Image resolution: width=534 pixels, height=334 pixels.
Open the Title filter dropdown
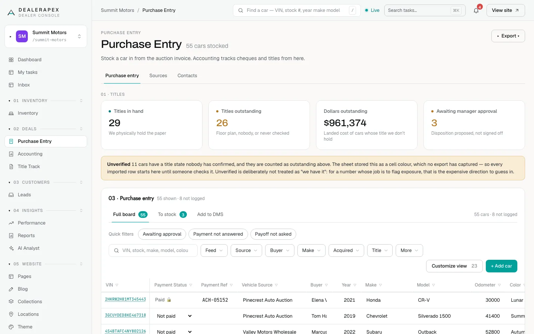pyautogui.click(x=380, y=250)
